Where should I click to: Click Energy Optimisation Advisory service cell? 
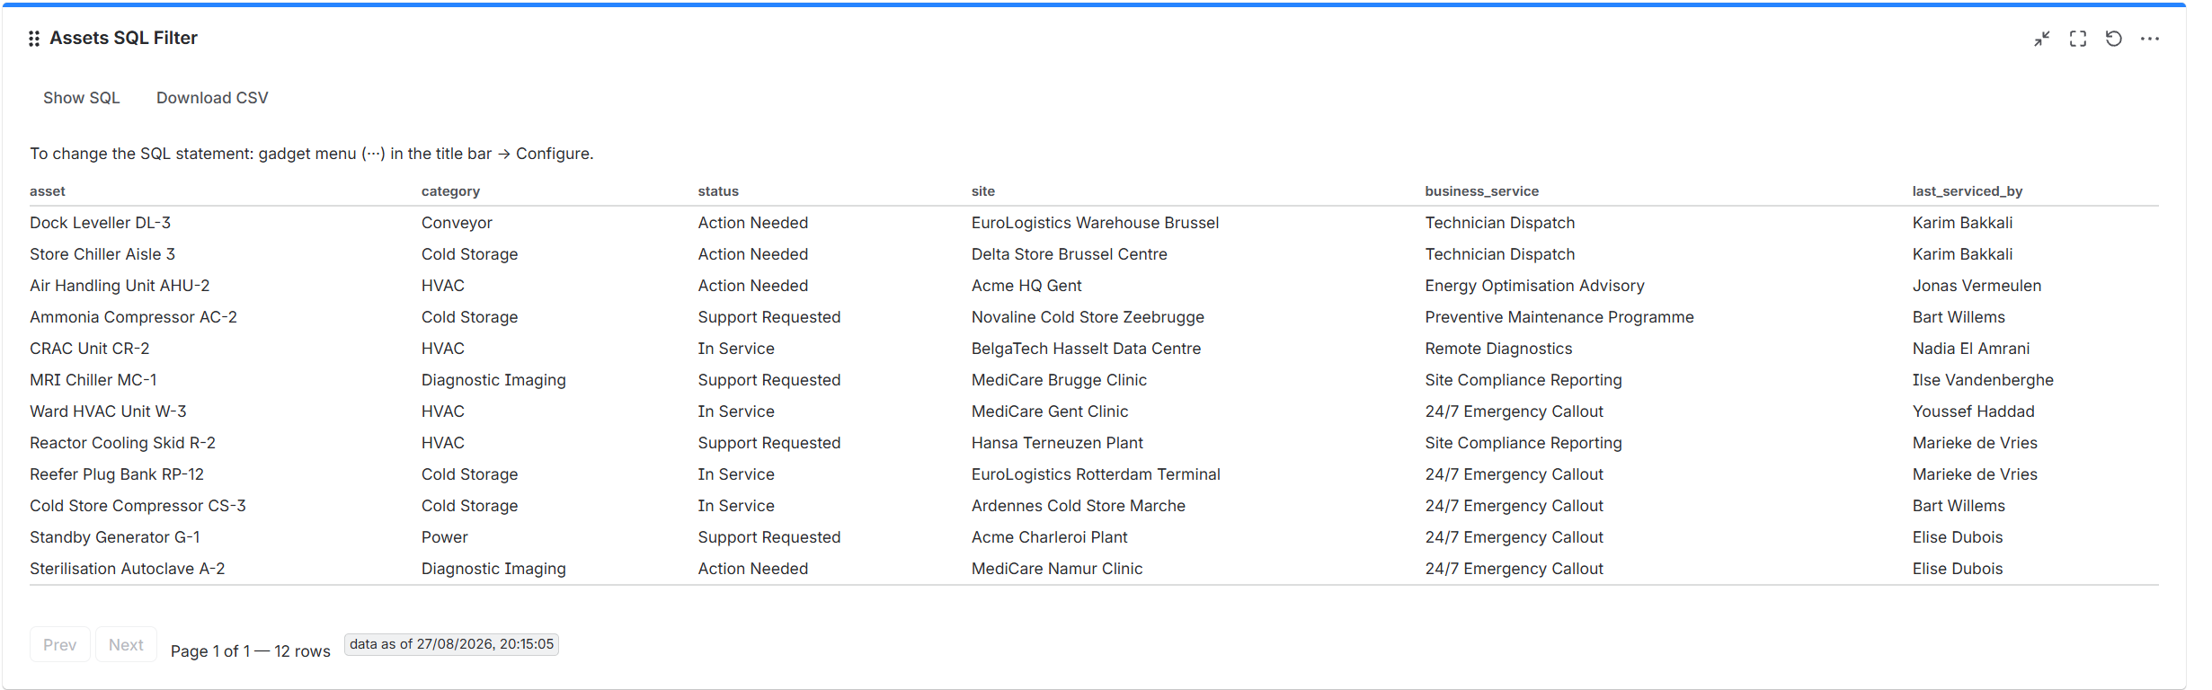(x=1534, y=286)
